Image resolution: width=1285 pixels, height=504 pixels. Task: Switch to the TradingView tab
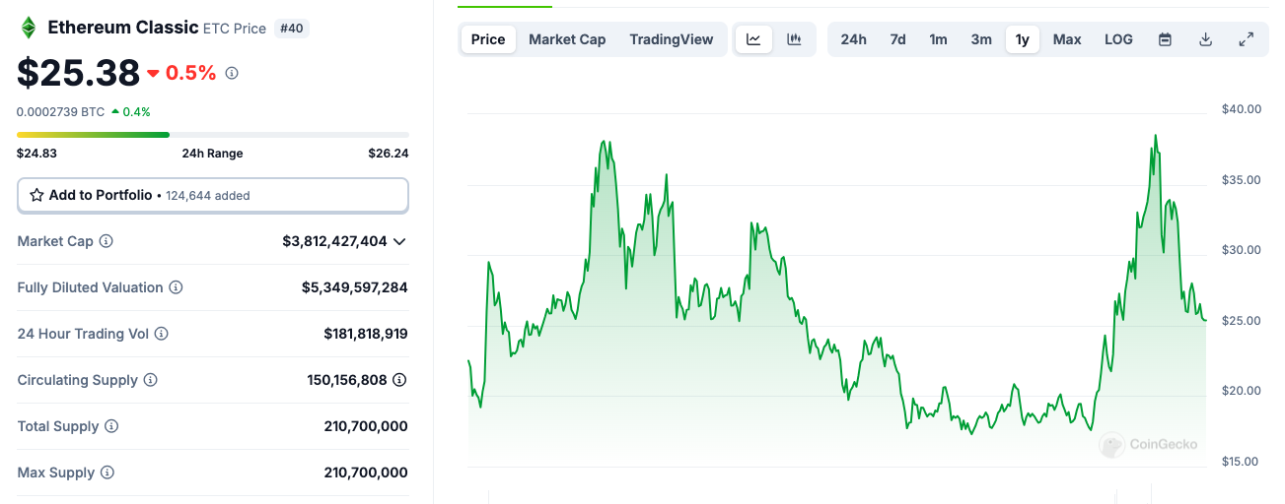[671, 39]
